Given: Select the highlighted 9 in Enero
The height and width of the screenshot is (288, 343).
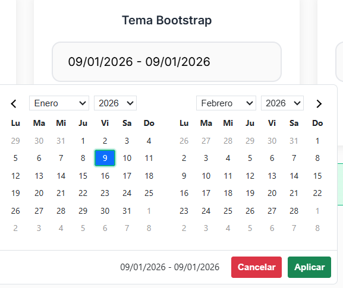Looking at the screenshot, I should 105,158.
